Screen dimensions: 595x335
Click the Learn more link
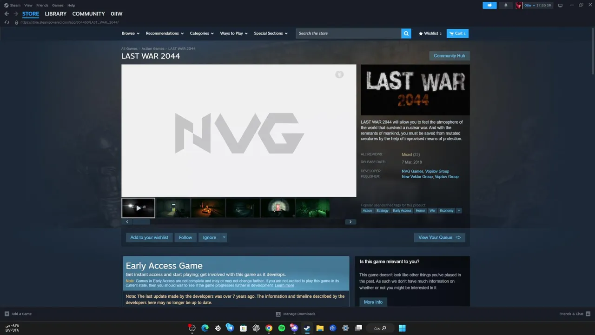[284, 285]
